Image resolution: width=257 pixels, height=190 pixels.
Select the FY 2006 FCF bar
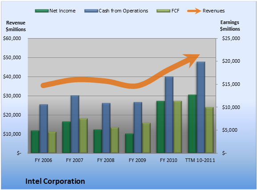(52, 142)
